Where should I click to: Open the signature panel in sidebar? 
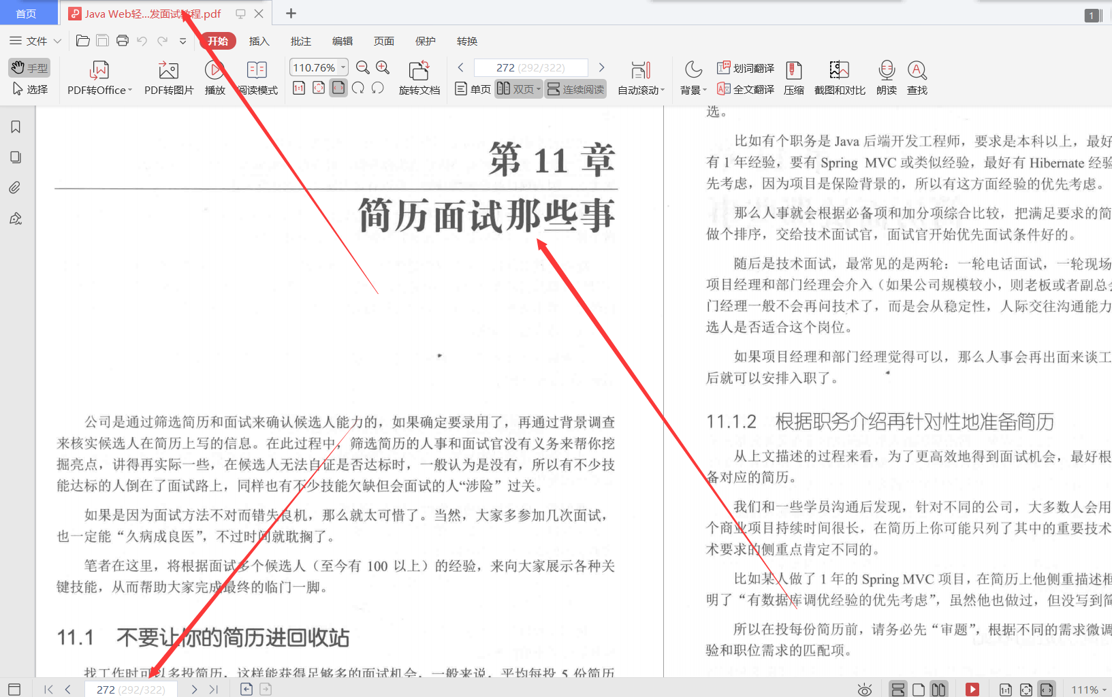(x=16, y=218)
